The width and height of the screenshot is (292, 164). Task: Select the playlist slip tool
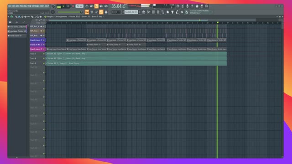[x=28, y=17]
